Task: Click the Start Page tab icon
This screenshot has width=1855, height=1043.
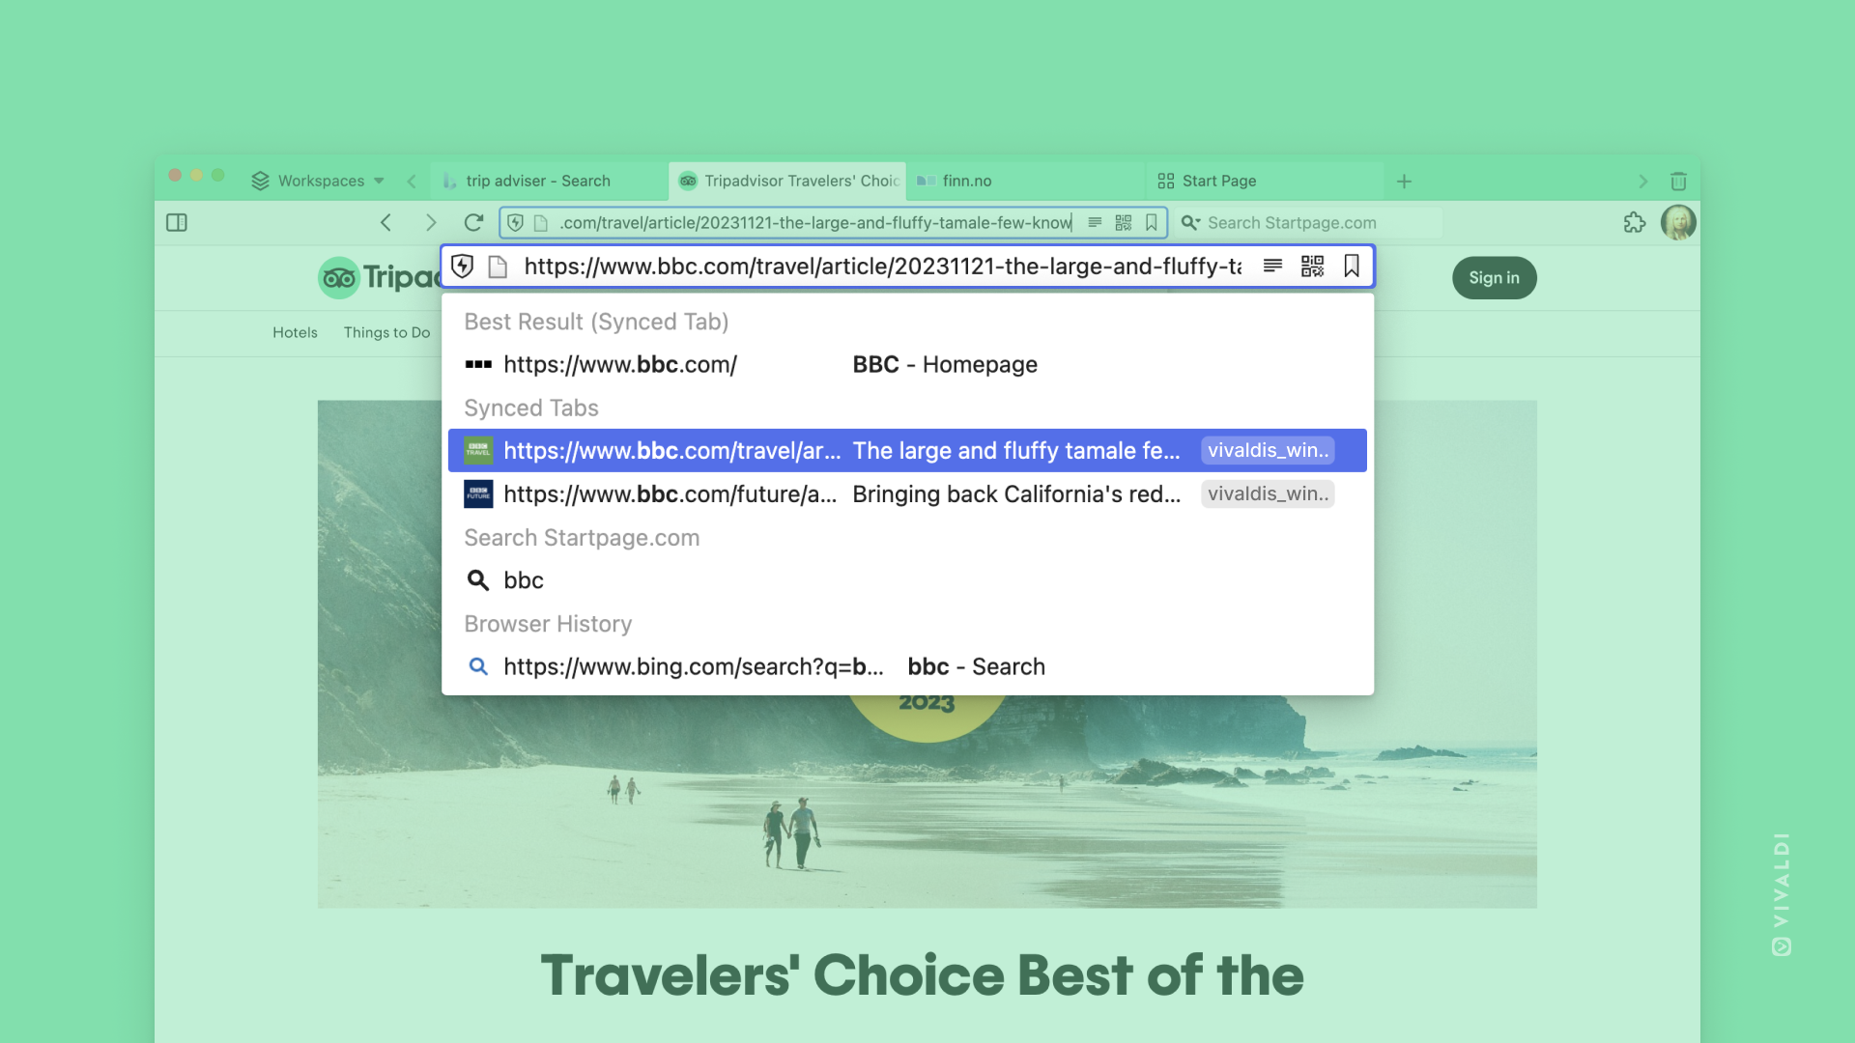Action: [1164, 180]
